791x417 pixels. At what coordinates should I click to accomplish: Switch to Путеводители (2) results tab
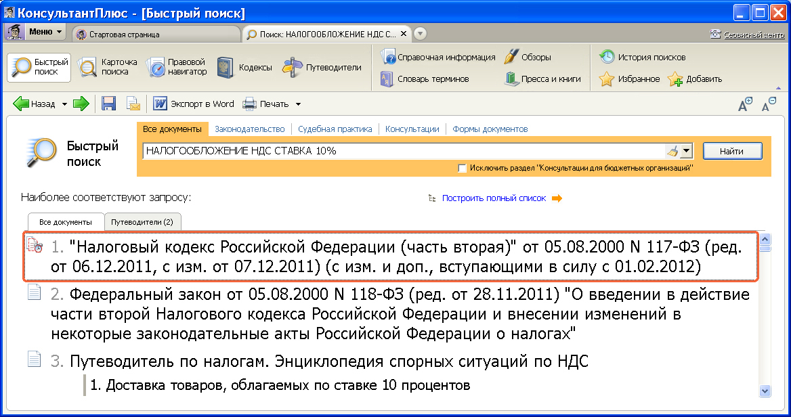pos(142,222)
